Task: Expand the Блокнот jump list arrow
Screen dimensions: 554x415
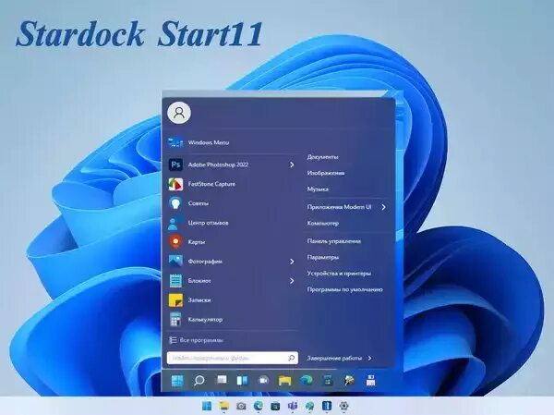Action: coord(292,281)
